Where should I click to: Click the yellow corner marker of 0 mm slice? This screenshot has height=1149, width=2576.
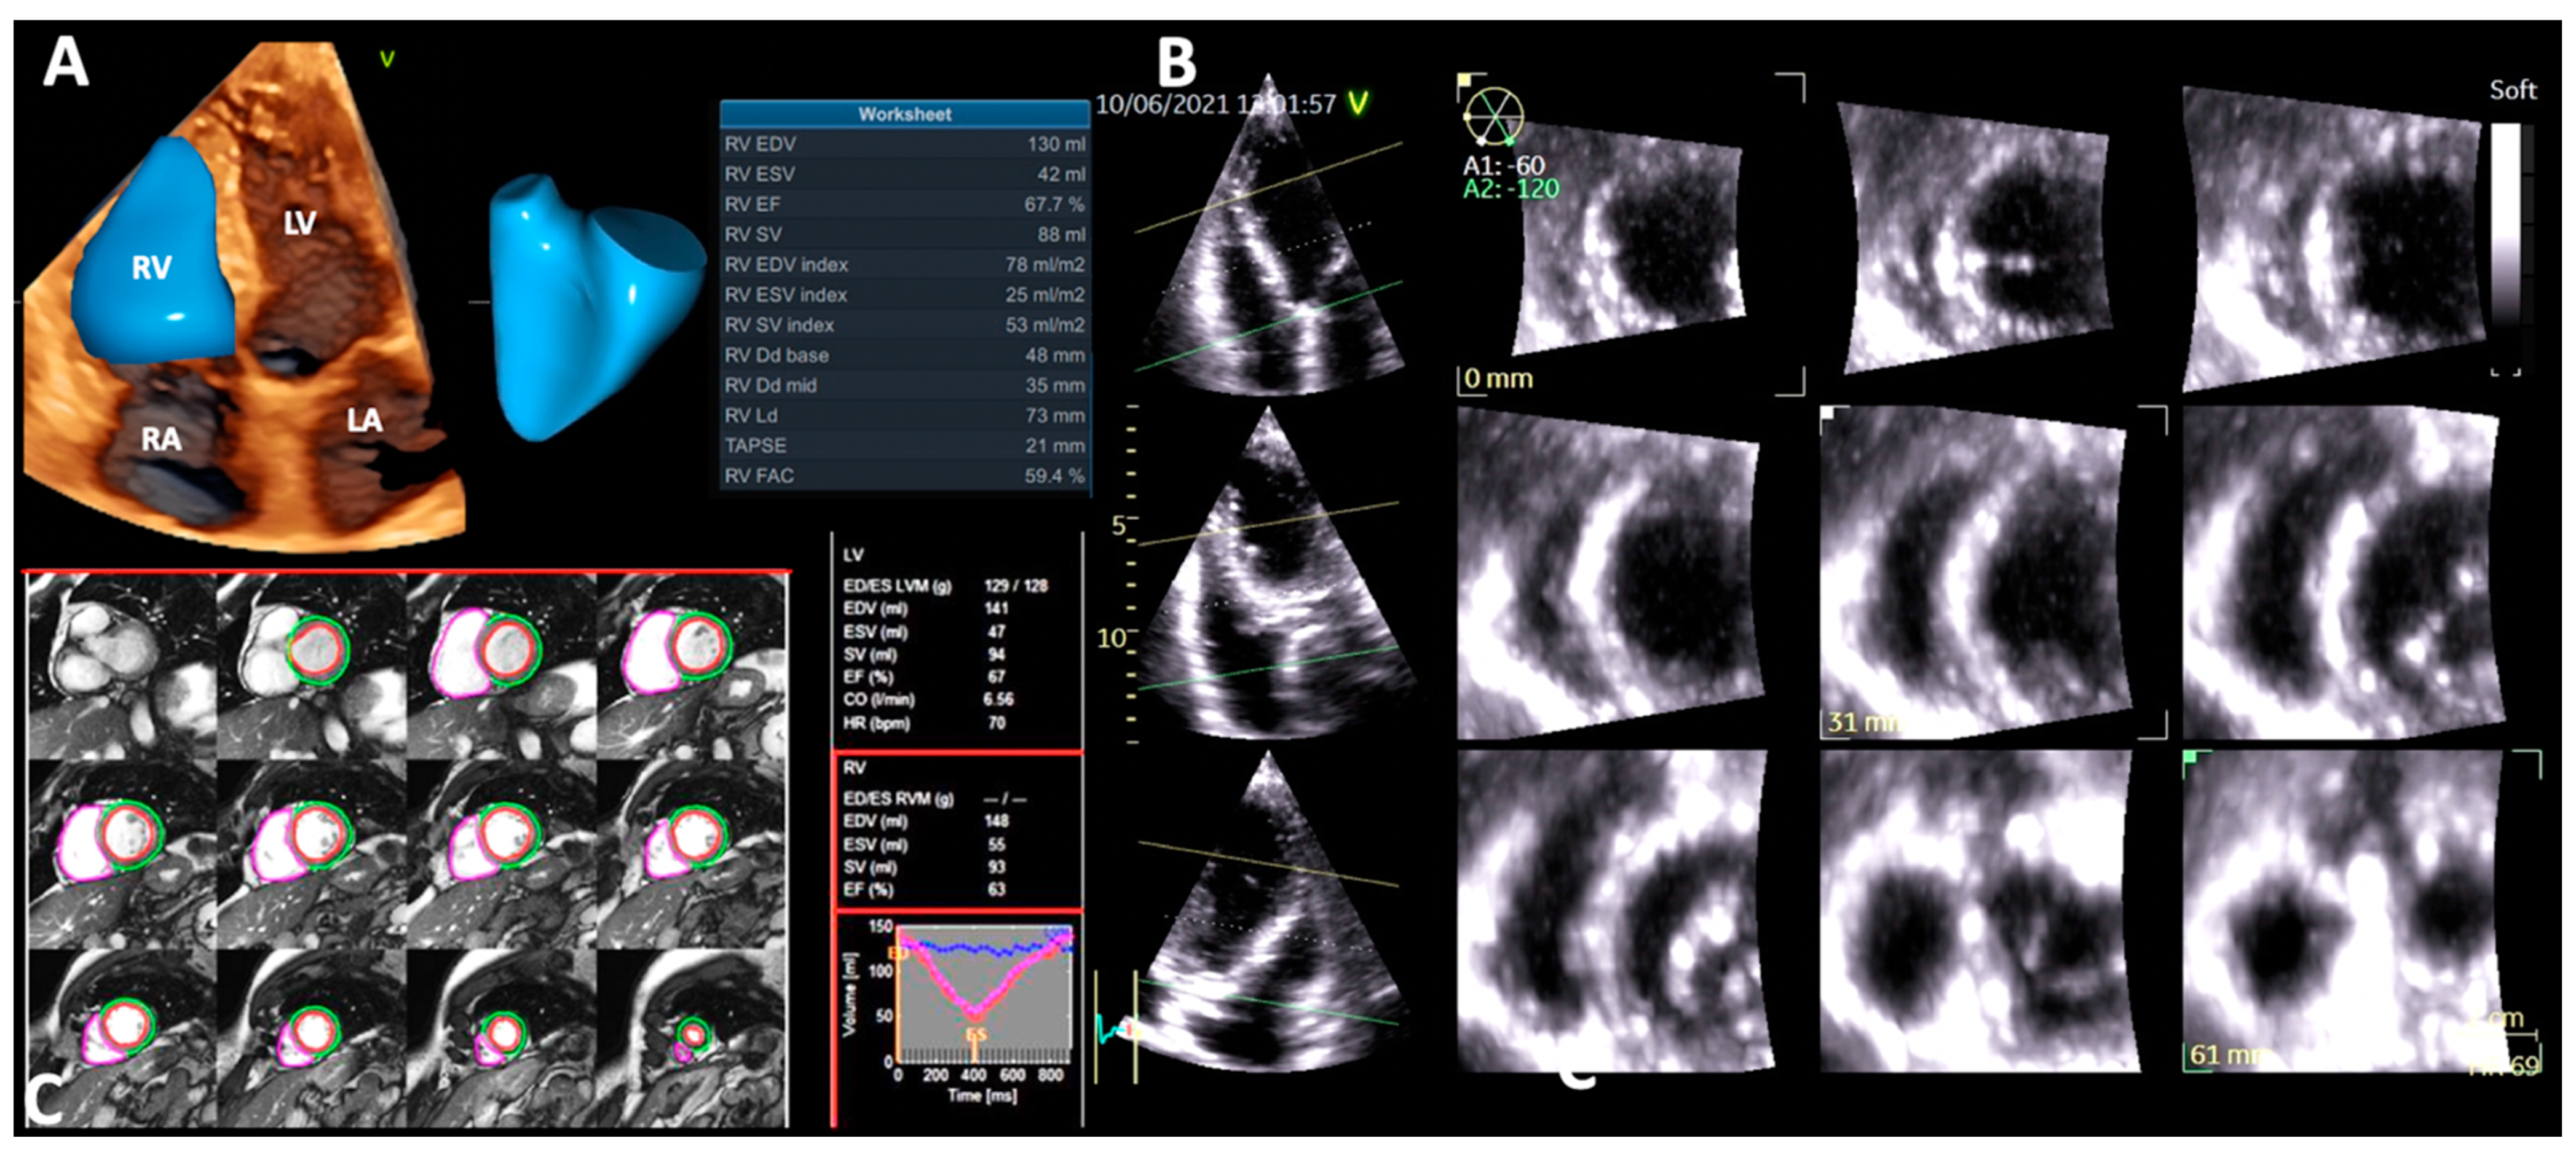point(1464,79)
